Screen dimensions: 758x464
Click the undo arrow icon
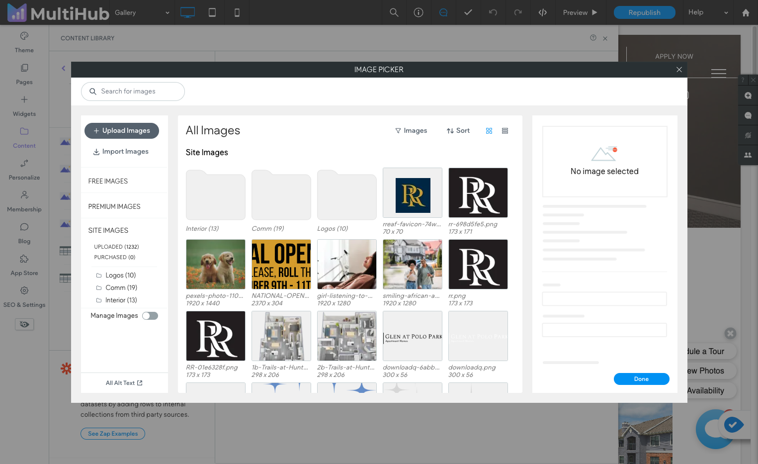[493, 12]
